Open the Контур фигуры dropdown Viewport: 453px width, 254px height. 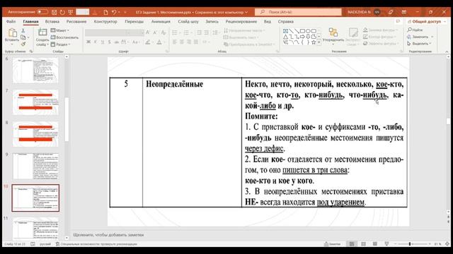pos(380,37)
